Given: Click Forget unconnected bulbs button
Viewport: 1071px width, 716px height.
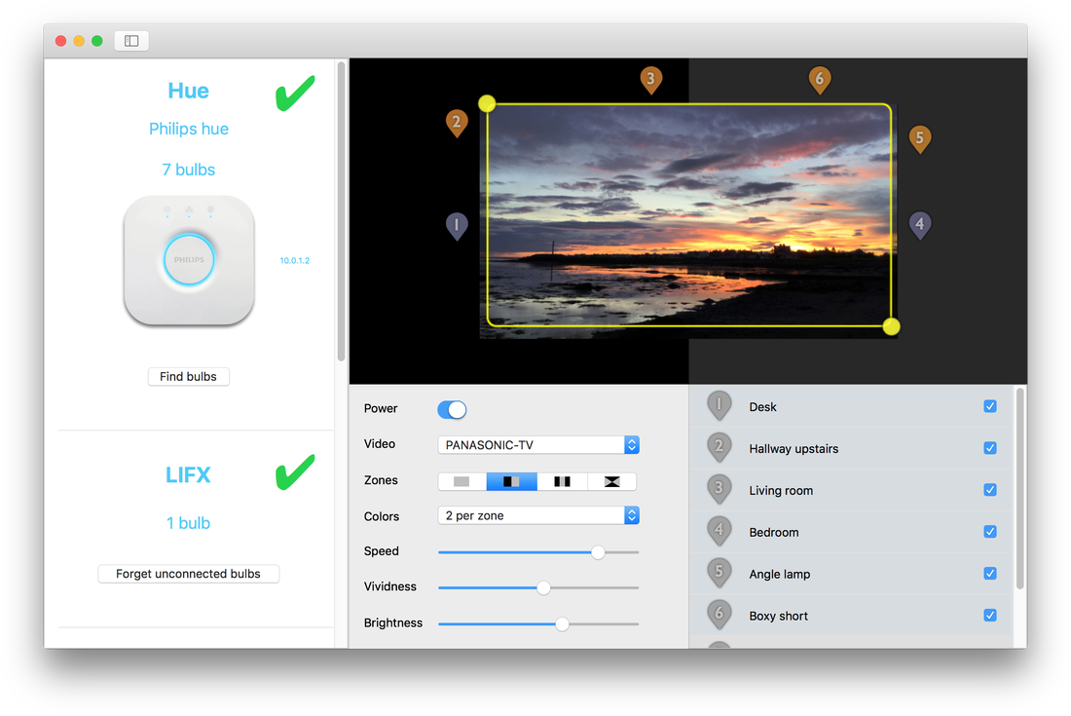Looking at the screenshot, I should 189,574.
